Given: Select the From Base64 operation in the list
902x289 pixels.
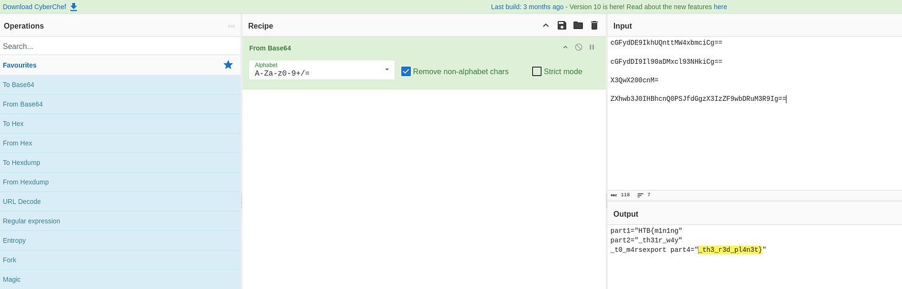Looking at the screenshot, I should pyautogui.click(x=120, y=104).
